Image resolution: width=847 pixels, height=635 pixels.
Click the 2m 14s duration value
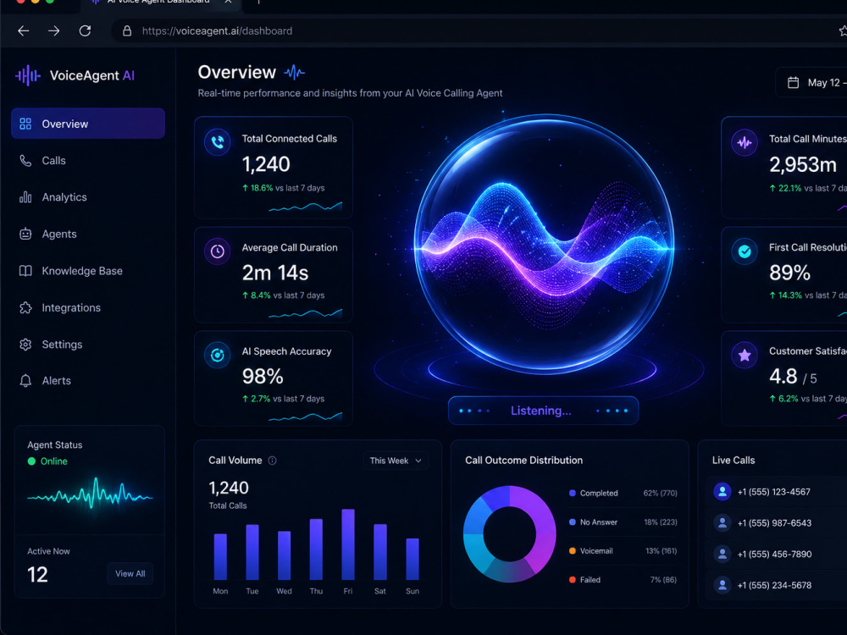coord(275,273)
